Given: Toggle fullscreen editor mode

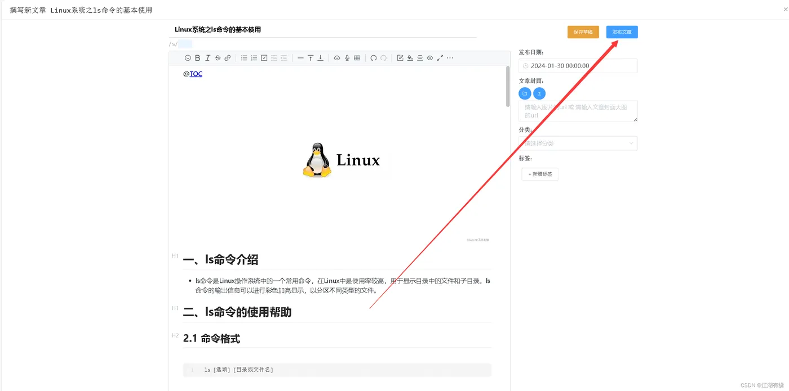Looking at the screenshot, I should tap(440, 58).
